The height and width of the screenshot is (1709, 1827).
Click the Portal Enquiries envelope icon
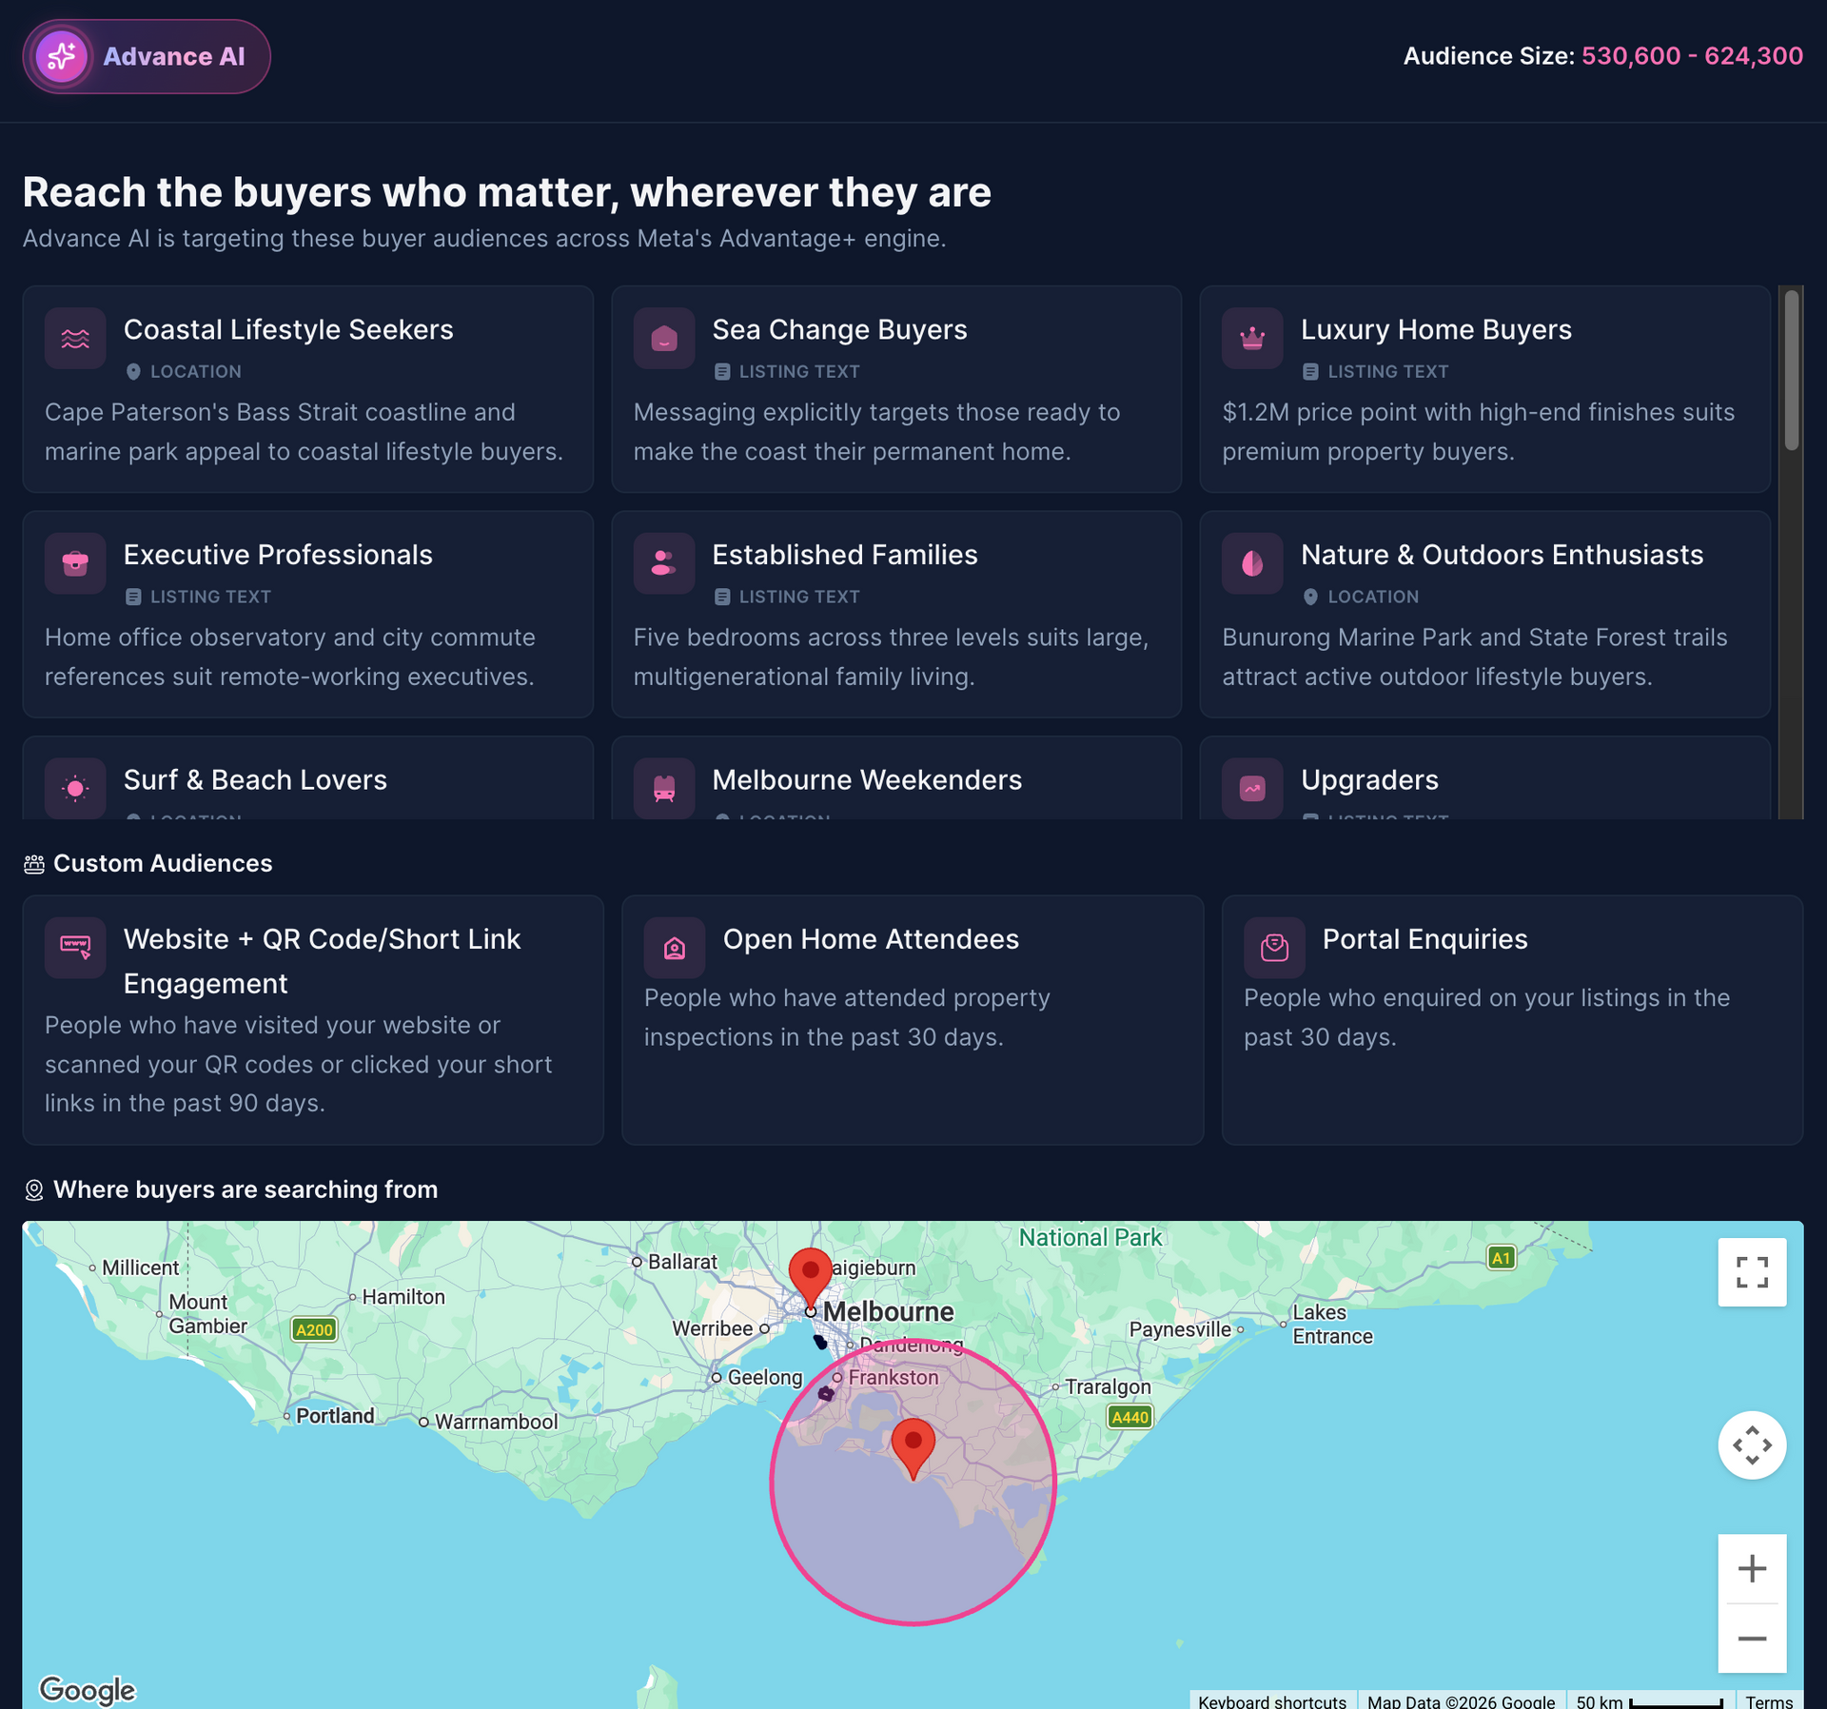pos(1274,948)
